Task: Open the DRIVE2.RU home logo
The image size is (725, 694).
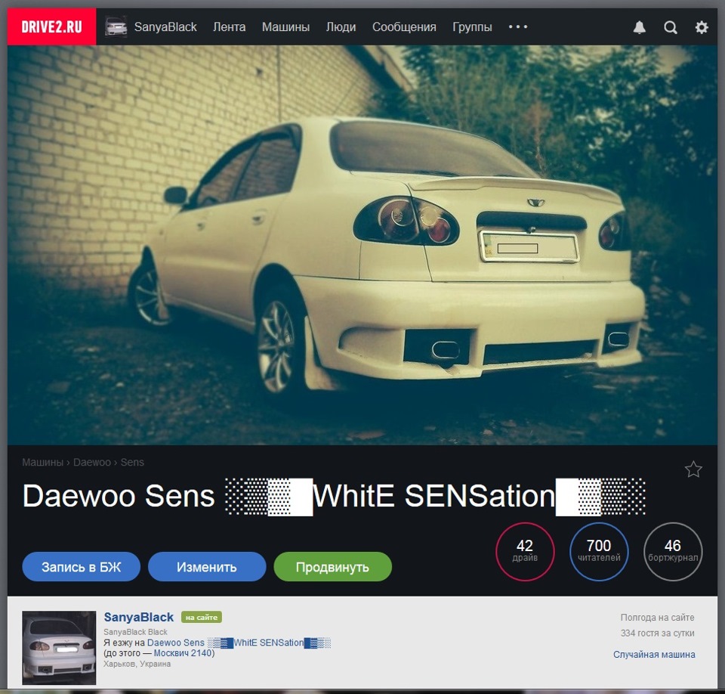Action: pyautogui.click(x=51, y=26)
